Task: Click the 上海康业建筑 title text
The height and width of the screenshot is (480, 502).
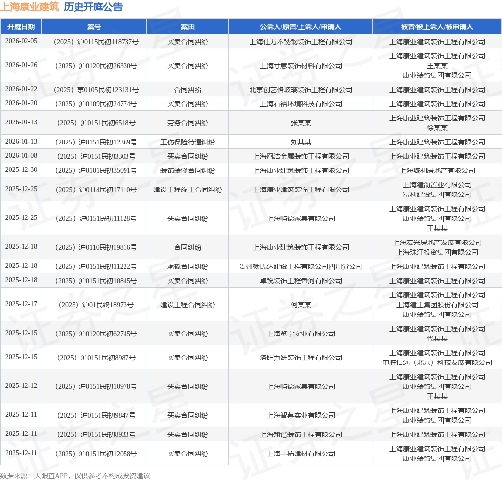Action: point(29,7)
